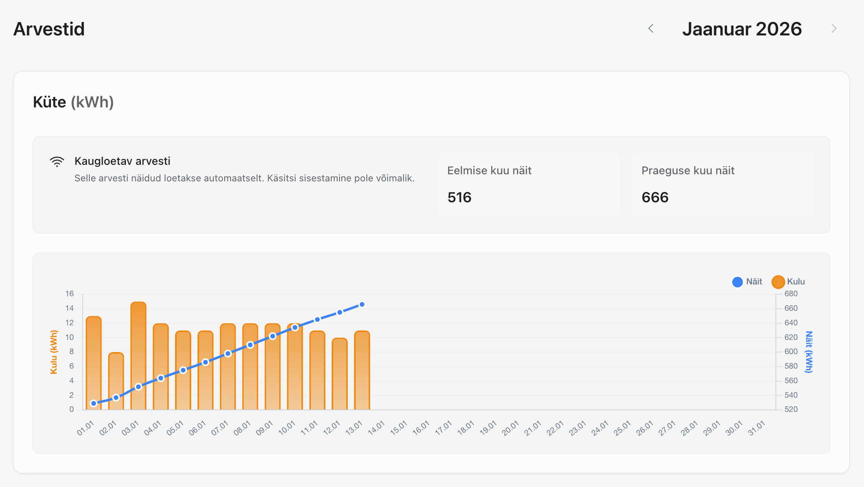Click the Jaanuar 2026 month heading
The height and width of the screenshot is (487, 864).
click(x=742, y=29)
